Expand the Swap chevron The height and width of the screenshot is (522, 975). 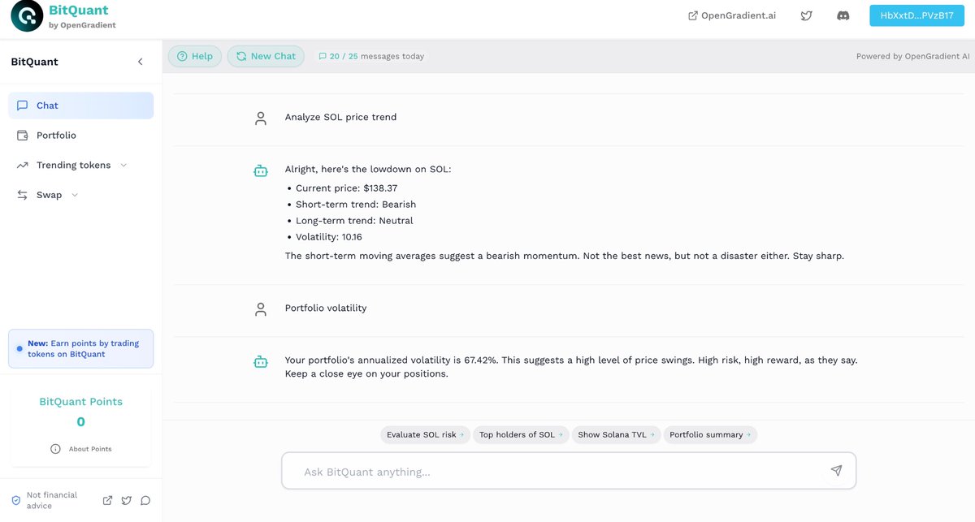point(75,195)
